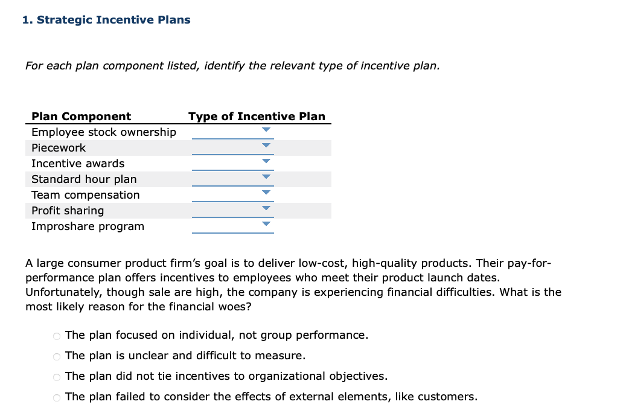Click the Standard hour plan row label
Viewport: 623px width, 413px height.
click(84, 179)
